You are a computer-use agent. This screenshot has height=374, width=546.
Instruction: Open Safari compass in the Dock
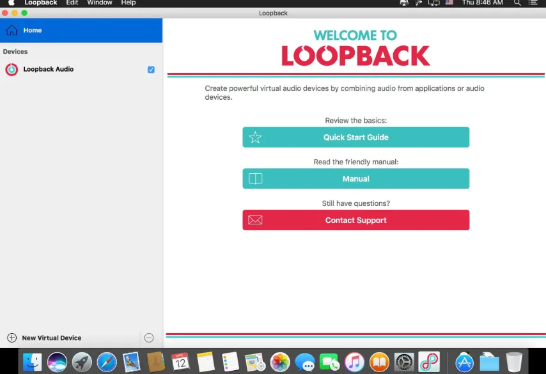point(107,362)
